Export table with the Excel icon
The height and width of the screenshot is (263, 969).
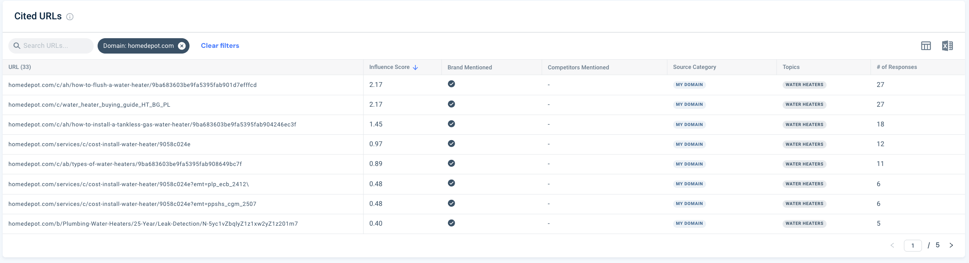[x=947, y=46]
